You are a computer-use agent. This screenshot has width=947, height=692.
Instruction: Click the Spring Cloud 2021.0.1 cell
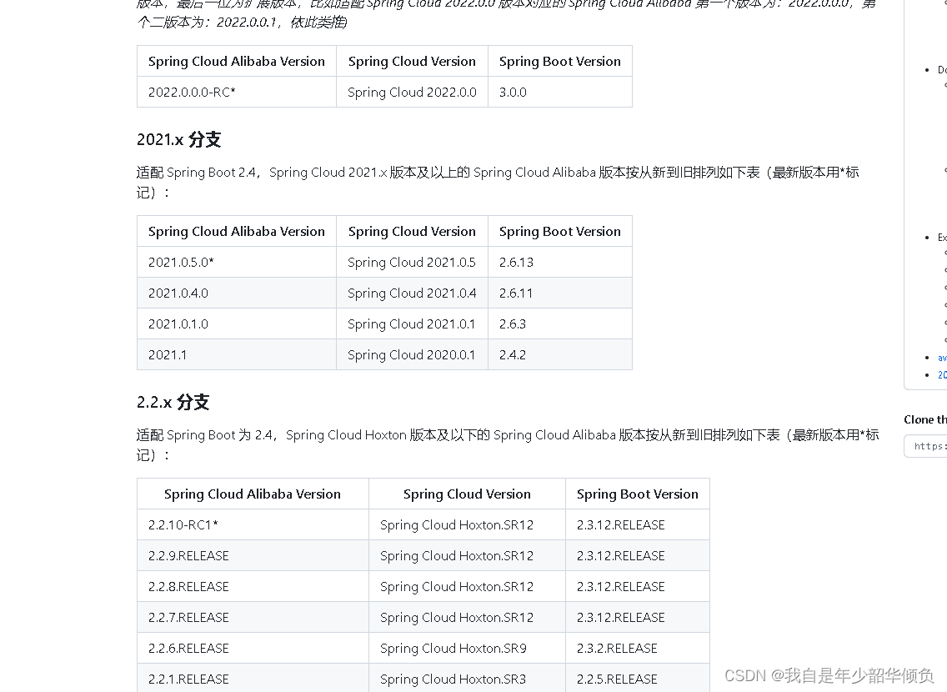coord(412,323)
